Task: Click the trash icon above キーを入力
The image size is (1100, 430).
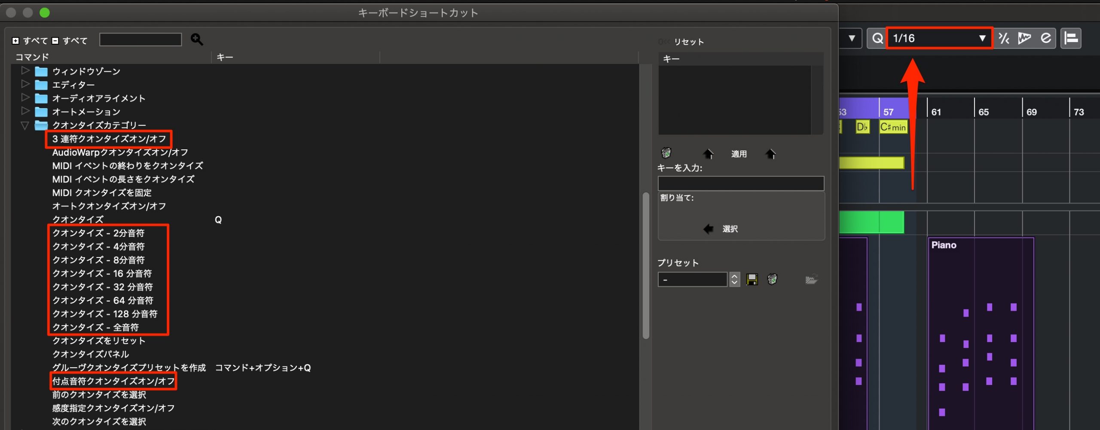Action: [x=666, y=153]
